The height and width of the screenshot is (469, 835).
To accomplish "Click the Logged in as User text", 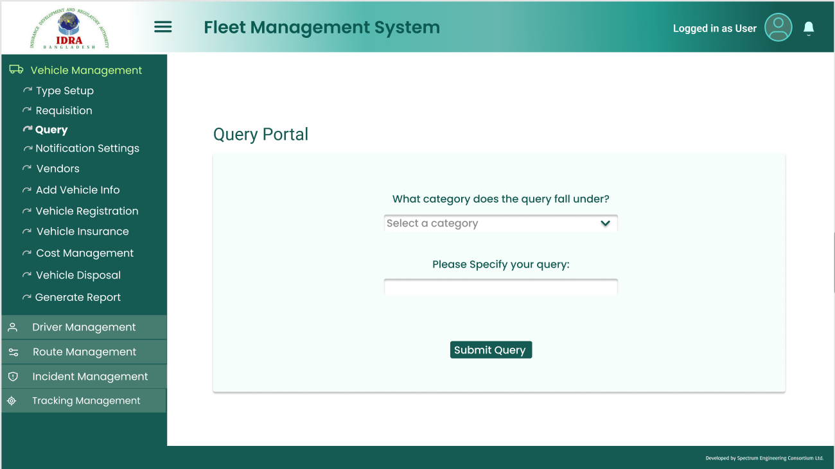I will point(715,28).
